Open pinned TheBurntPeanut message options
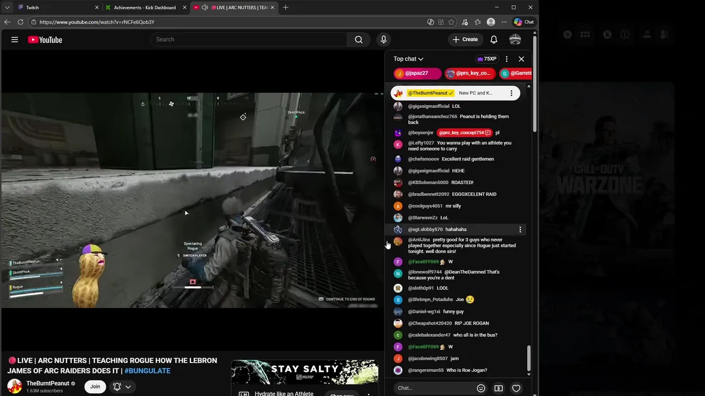The width and height of the screenshot is (705, 396). pos(511,93)
